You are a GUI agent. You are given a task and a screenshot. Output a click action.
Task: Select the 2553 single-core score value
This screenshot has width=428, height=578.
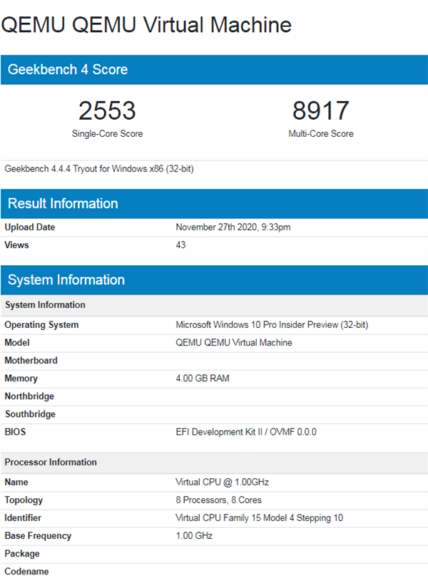coord(107,111)
